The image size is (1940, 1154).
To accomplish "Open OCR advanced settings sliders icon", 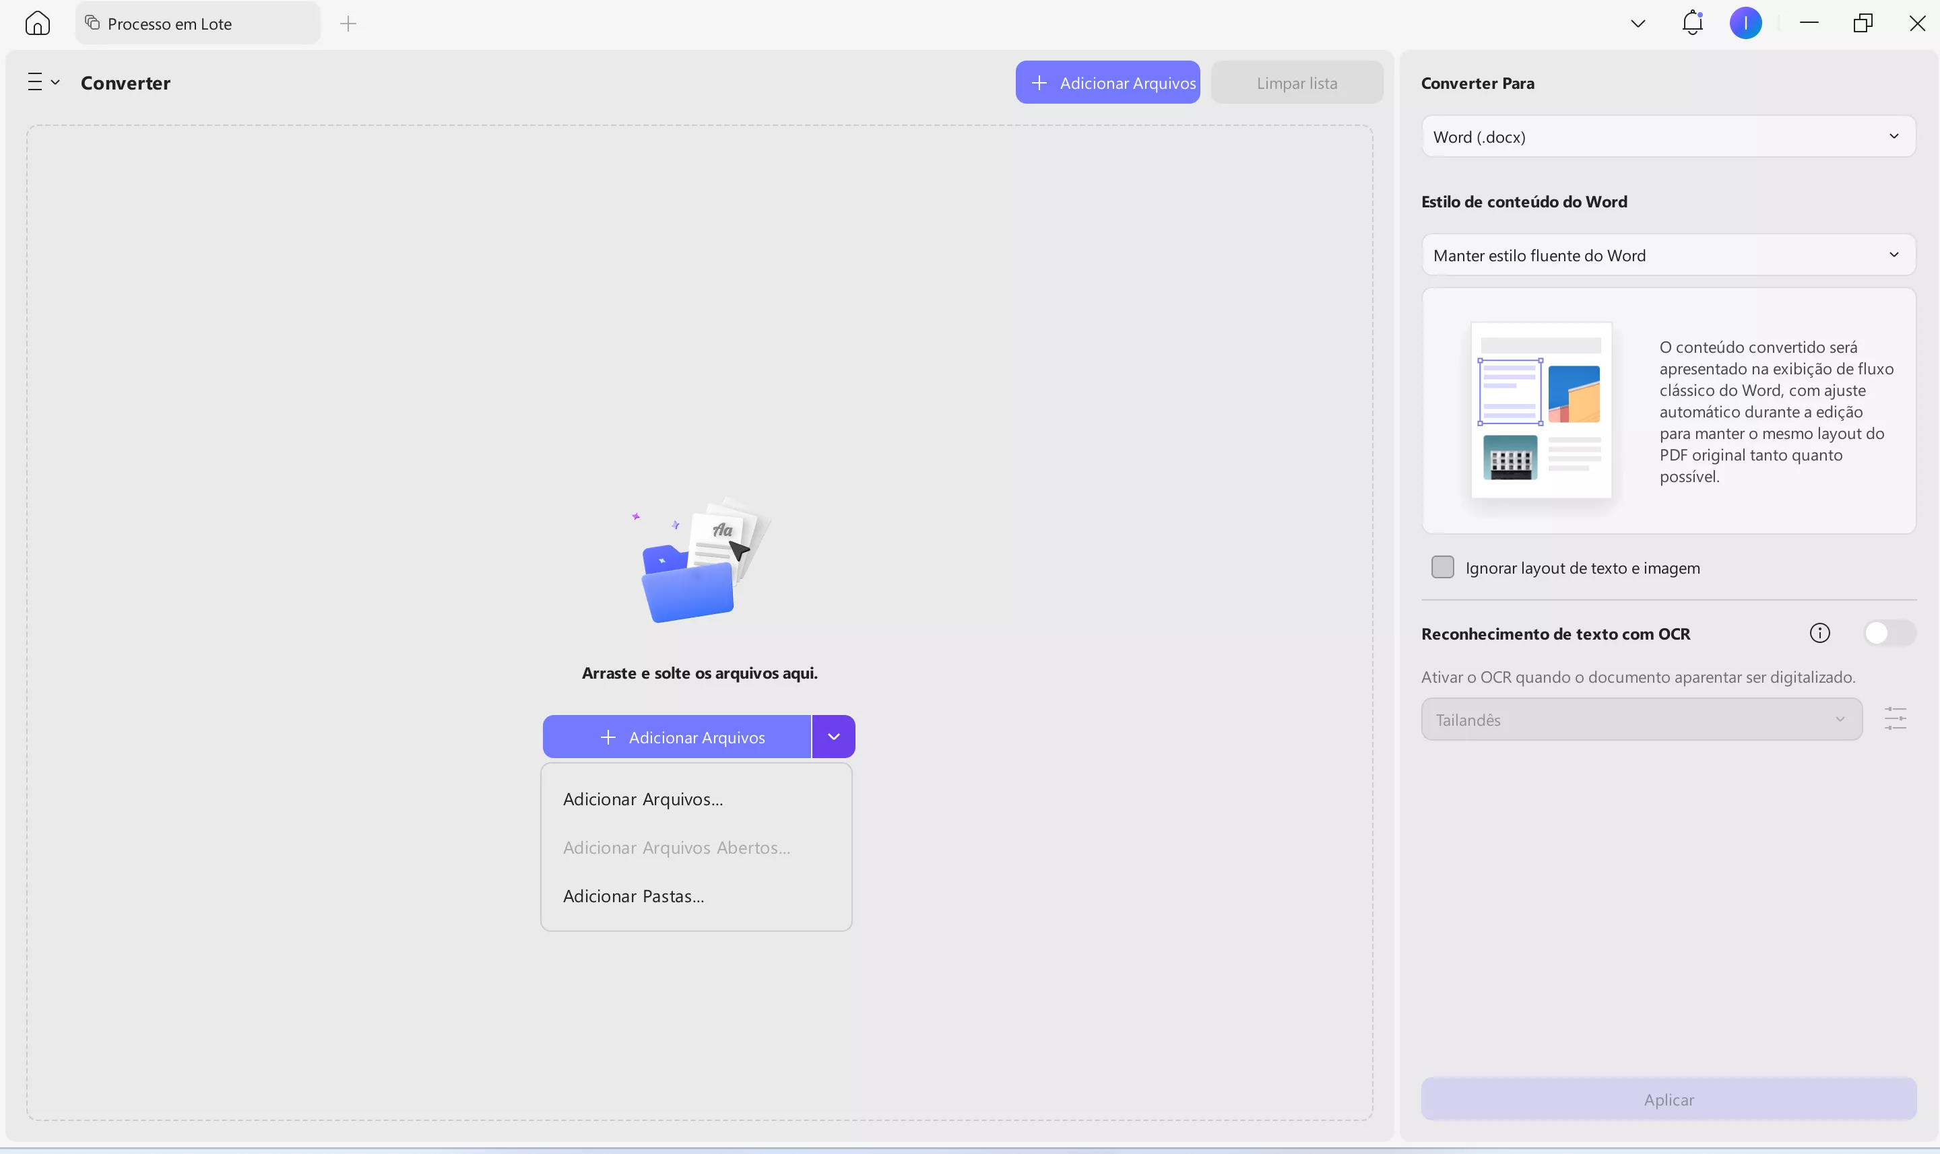I will click(1895, 718).
